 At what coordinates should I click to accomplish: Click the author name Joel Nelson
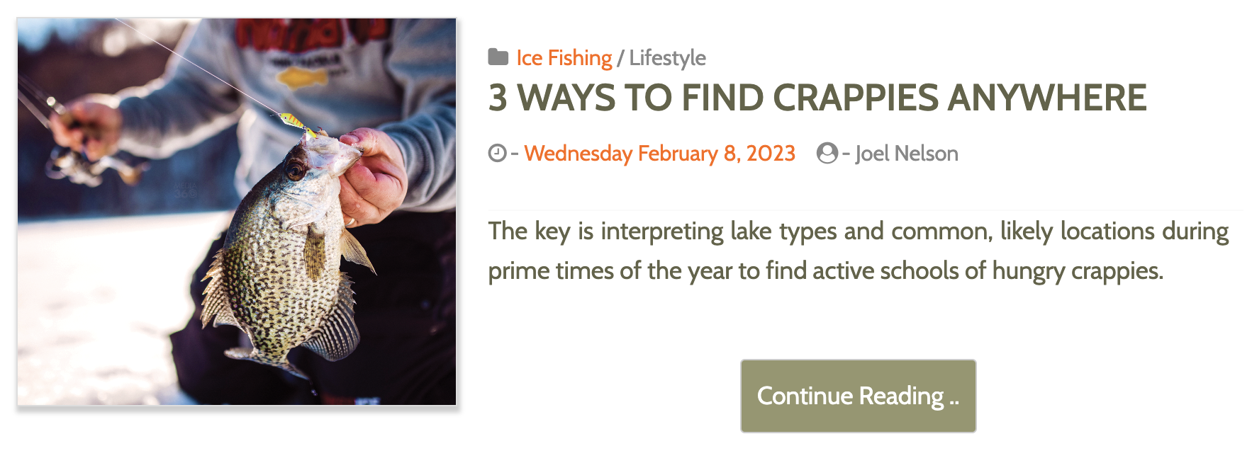(x=906, y=154)
